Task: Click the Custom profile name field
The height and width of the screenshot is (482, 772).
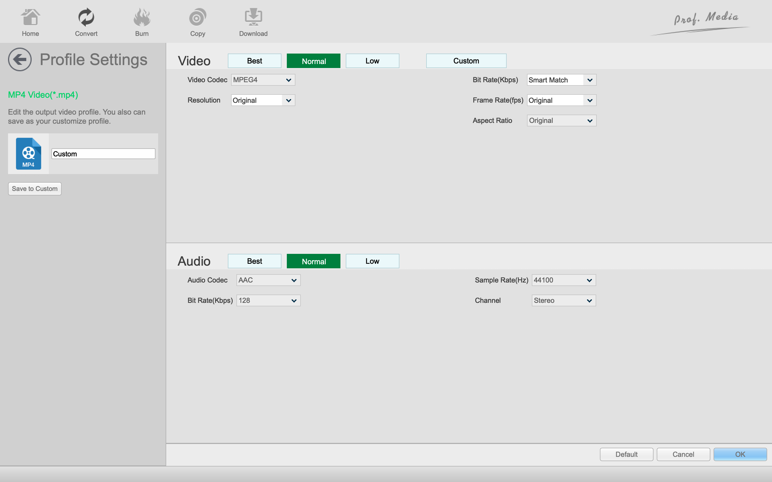Action: [103, 154]
